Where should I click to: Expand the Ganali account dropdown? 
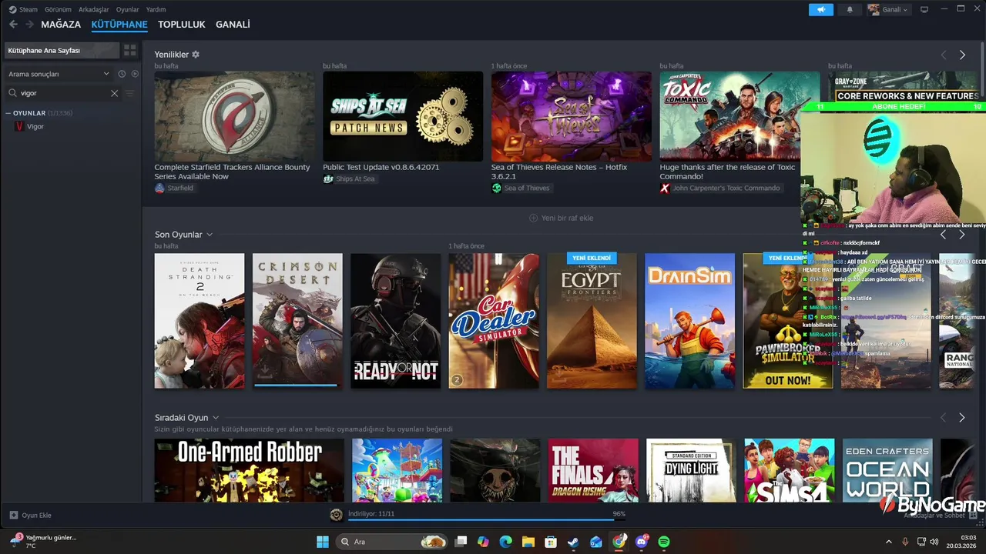coord(888,9)
